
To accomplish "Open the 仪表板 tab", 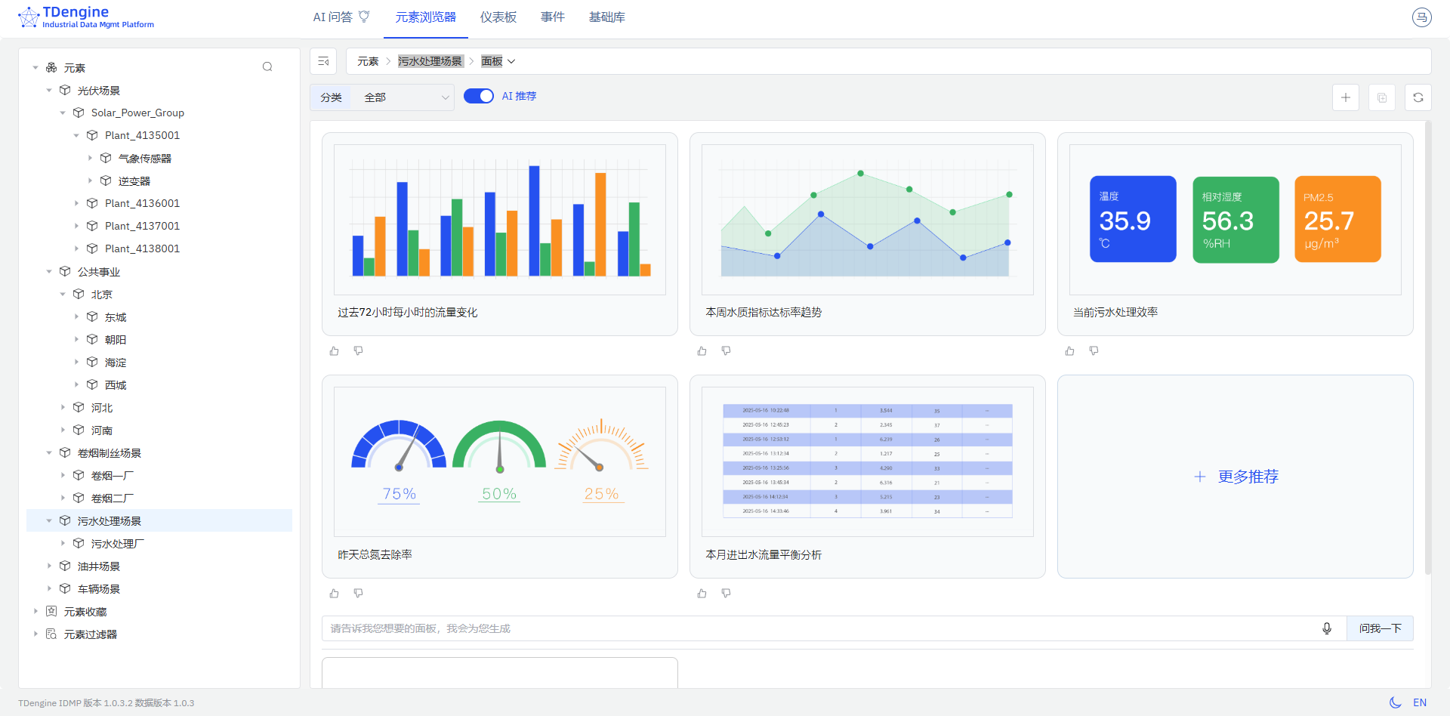I will [498, 17].
